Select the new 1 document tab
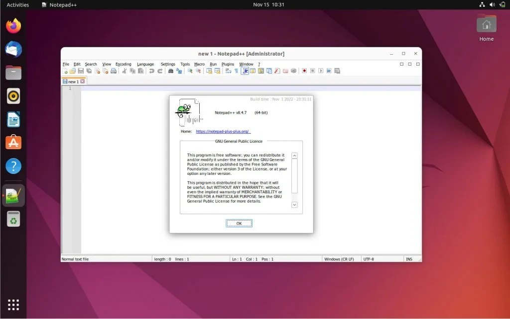510x319 pixels. (74, 81)
